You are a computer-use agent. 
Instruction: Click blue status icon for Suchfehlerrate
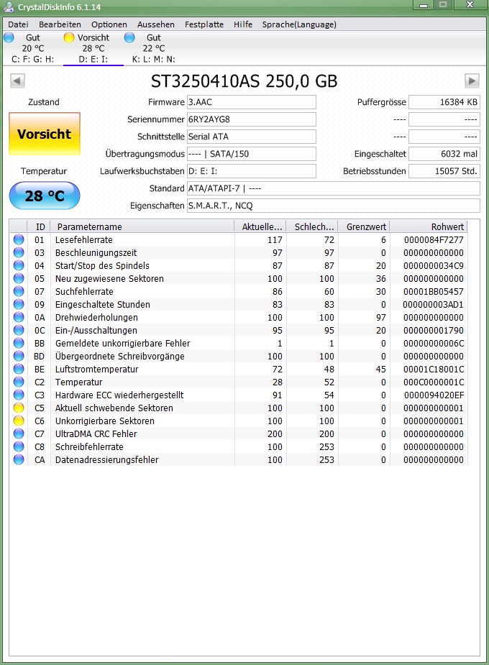tap(19, 291)
